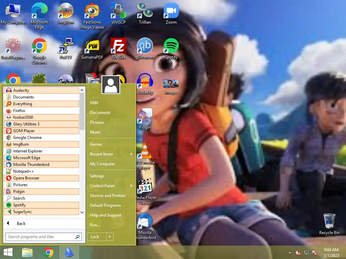Click the magnifier icon in the search box
Viewport: 346px width, 259px height.
tap(77, 237)
